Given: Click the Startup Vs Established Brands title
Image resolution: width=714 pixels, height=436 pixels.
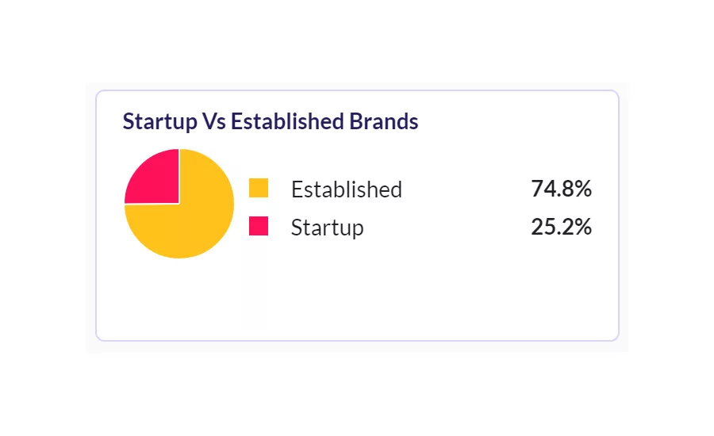Looking at the screenshot, I should [x=271, y=121].
